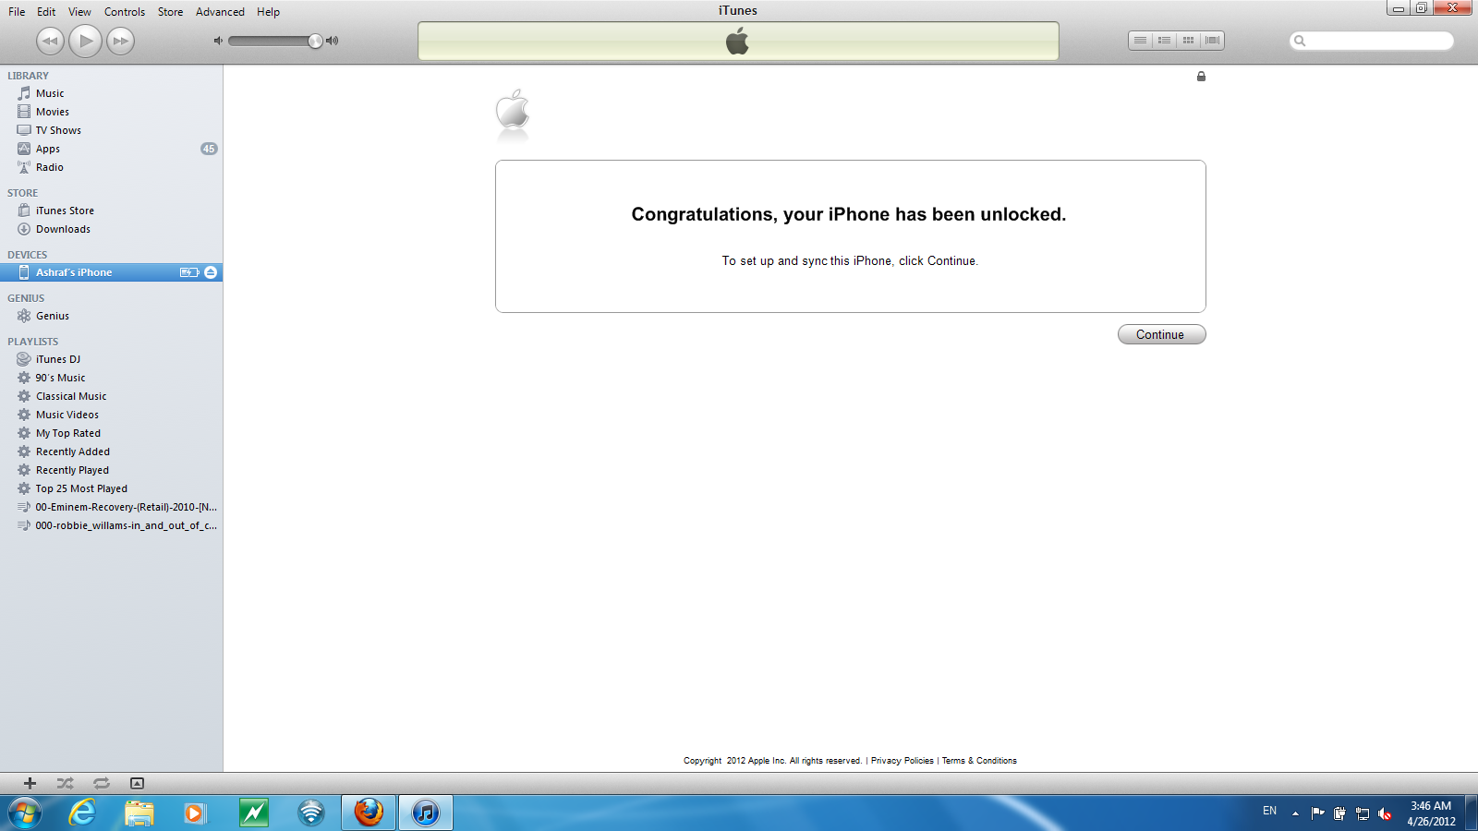Start playback with the Play button
The image size is (1478, 831).
coord(85,41)
